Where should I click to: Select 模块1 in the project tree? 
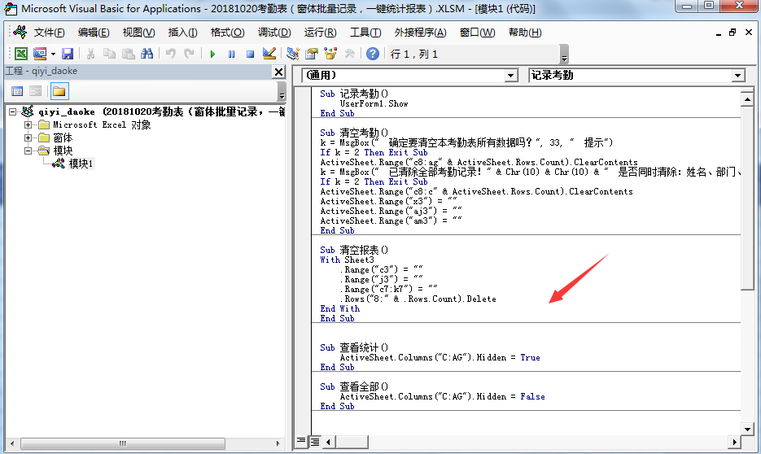(x=81, y=164)
